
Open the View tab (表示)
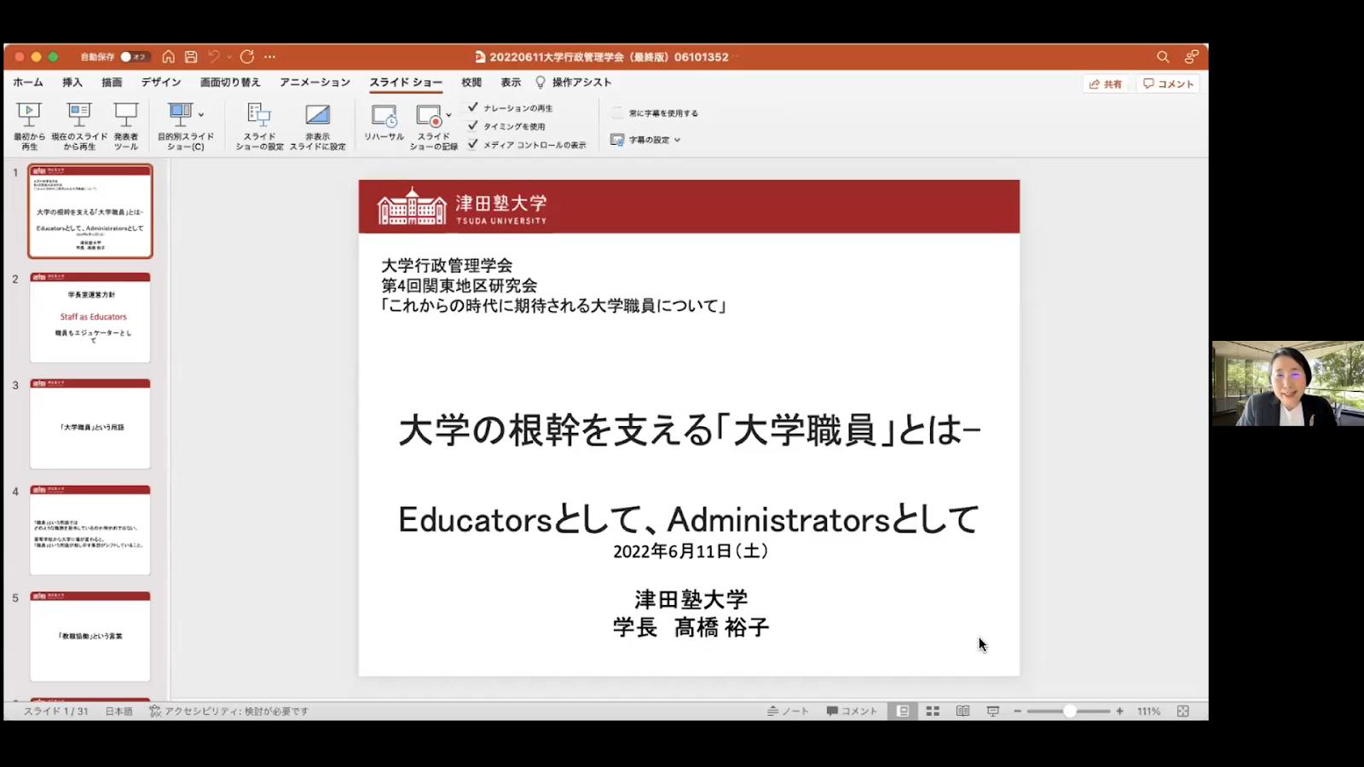point(511,83)
